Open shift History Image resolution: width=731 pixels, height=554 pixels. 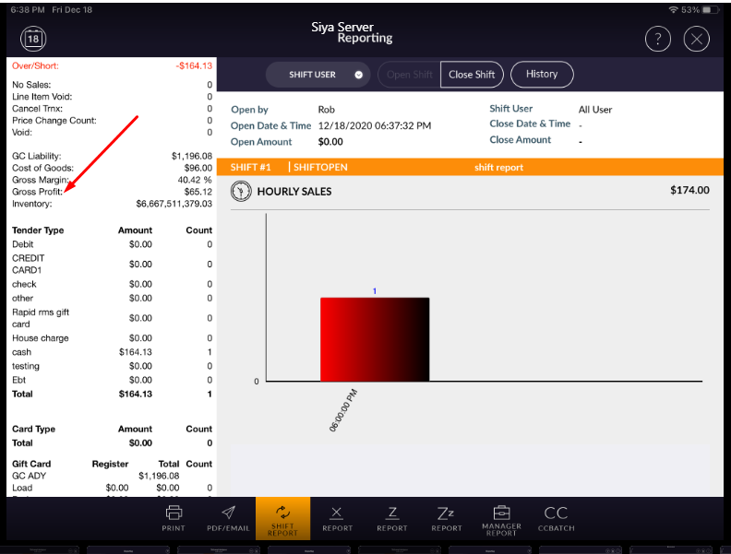(542, 74)
